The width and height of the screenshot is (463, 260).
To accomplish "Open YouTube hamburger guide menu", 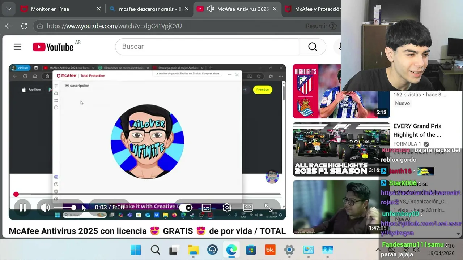I will click(x=17, y=47).
